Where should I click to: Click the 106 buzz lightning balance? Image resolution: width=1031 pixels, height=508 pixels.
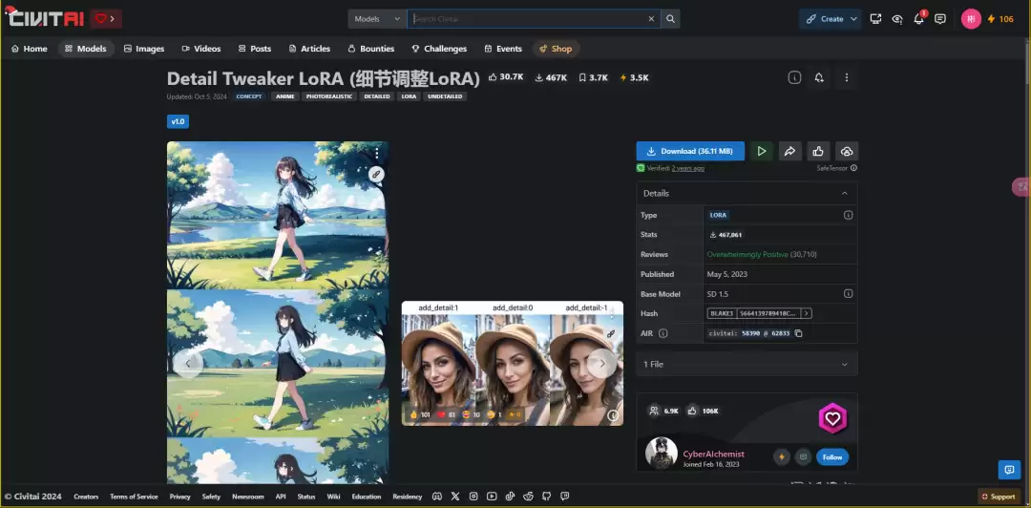click(x=1000, y=19)
